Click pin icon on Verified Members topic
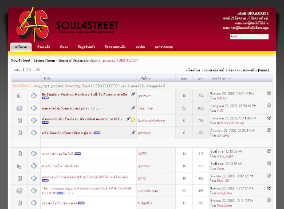Screen dimensions: 284x209 (x=133, y=94)
